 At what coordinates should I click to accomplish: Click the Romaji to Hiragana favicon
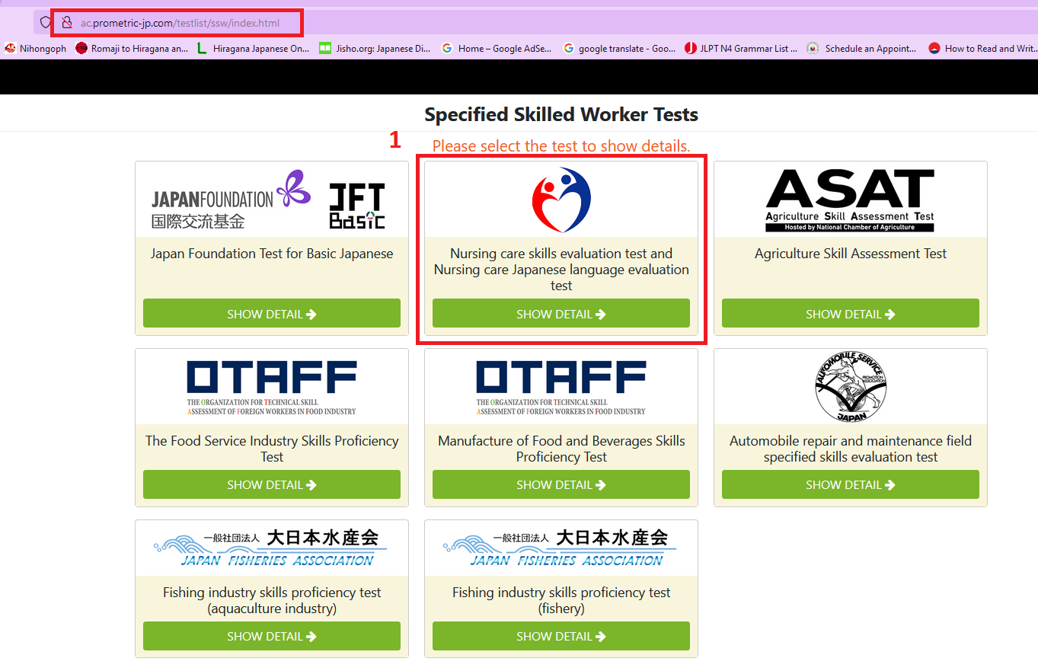[x=81, y=48]
